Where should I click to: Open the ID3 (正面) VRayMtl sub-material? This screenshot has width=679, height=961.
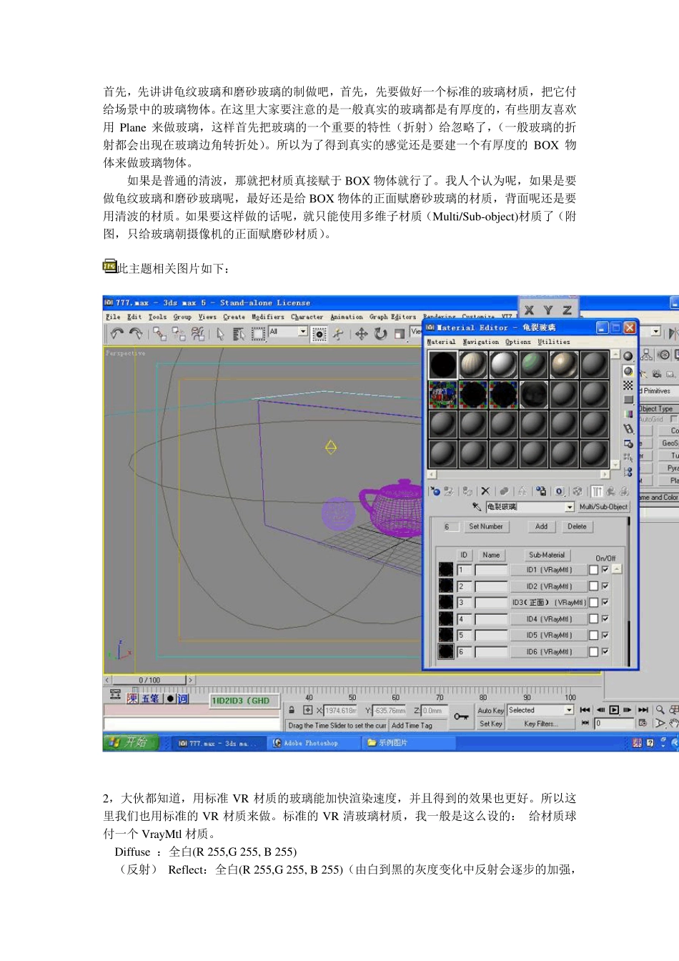(549, 603)
